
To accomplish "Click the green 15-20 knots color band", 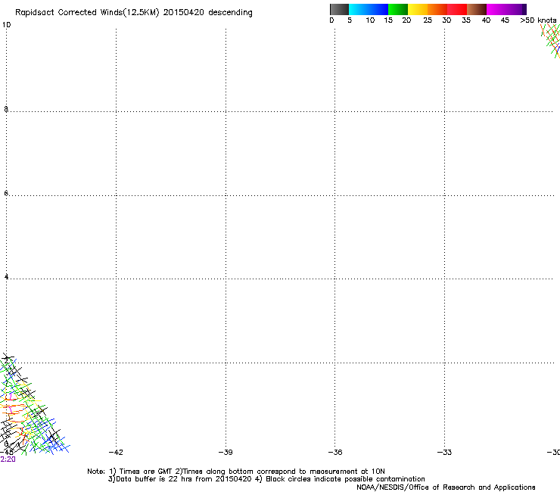I will coord(398,9).
